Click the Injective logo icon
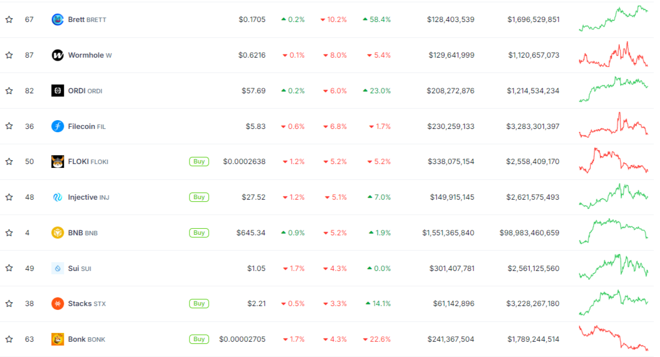This screenshot has width=660, height=357. click(x=58, y=197)
